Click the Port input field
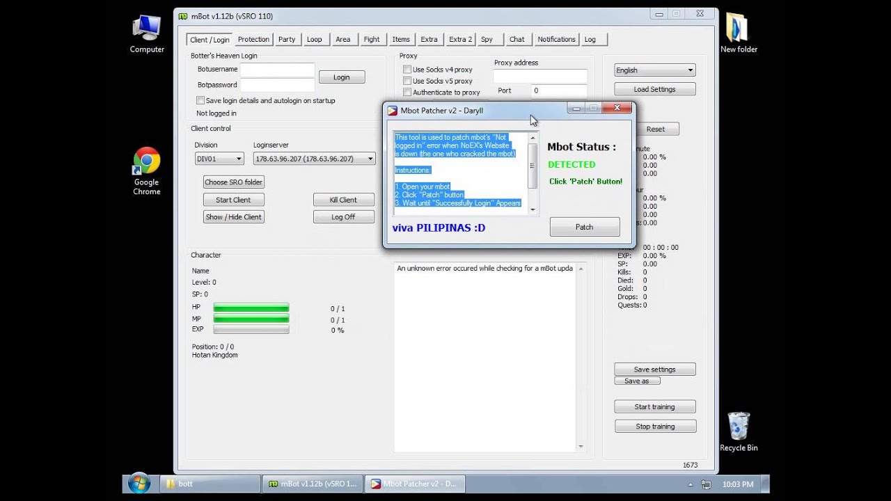Viewport: 891px width, 501px height. (x=559, y=90)
